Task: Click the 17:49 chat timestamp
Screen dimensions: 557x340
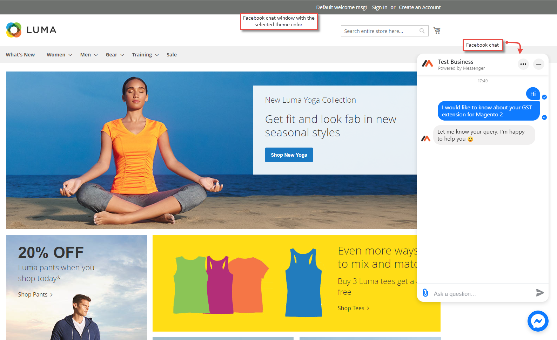Action: (483, 81)
